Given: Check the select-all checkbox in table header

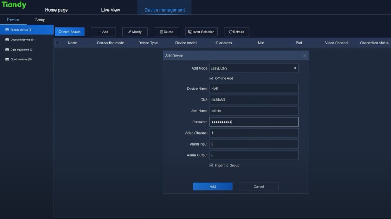Looking at the screenshot, I should 57,42.
